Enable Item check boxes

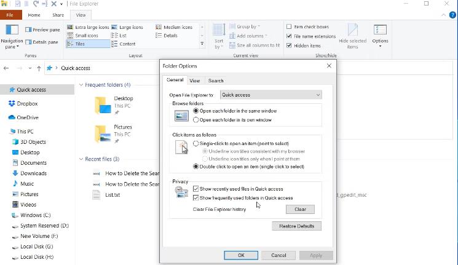[x=289, y=26]
